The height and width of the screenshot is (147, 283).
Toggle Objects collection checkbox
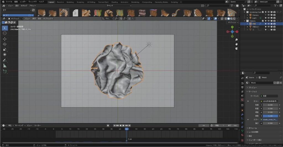263,21
